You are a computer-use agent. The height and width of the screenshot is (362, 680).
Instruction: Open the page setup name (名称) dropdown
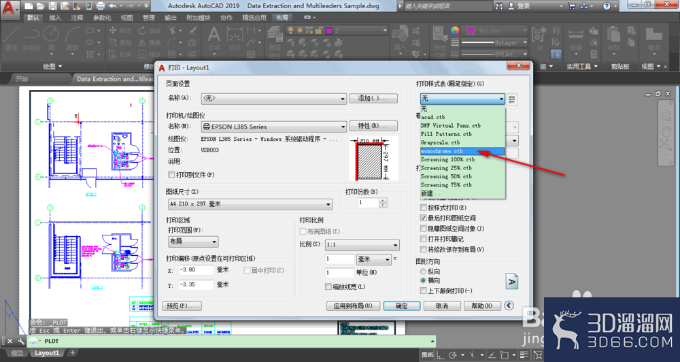click(273, 99)
